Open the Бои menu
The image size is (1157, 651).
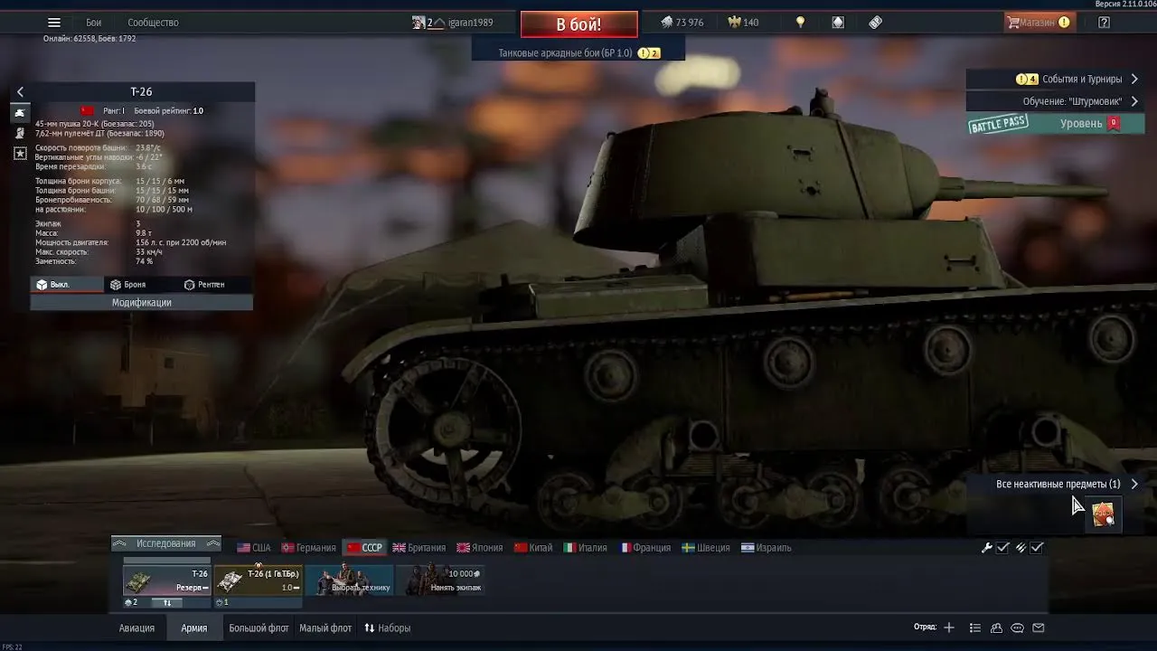(93, 23)
